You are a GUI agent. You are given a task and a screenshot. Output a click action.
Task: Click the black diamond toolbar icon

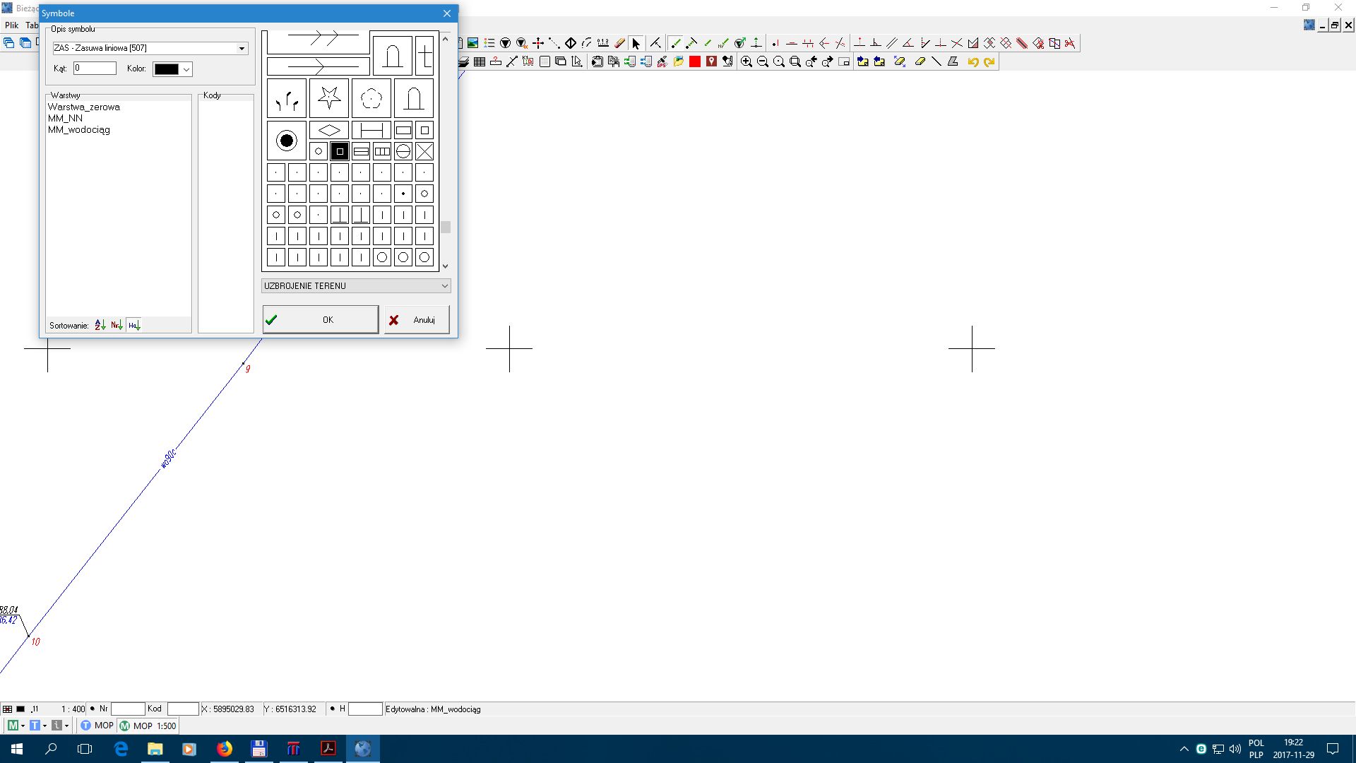pyautogui.click(x=571, y=43)
